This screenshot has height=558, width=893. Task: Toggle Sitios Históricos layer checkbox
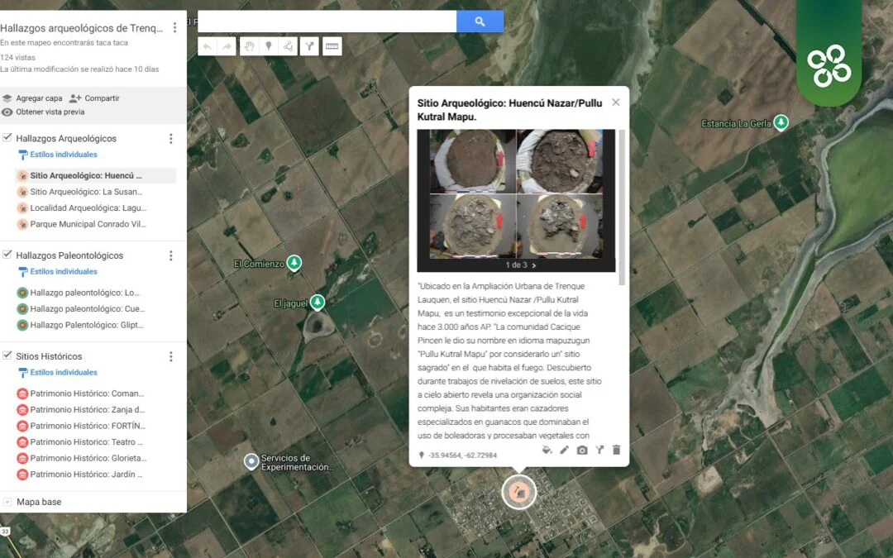(7, 355)
